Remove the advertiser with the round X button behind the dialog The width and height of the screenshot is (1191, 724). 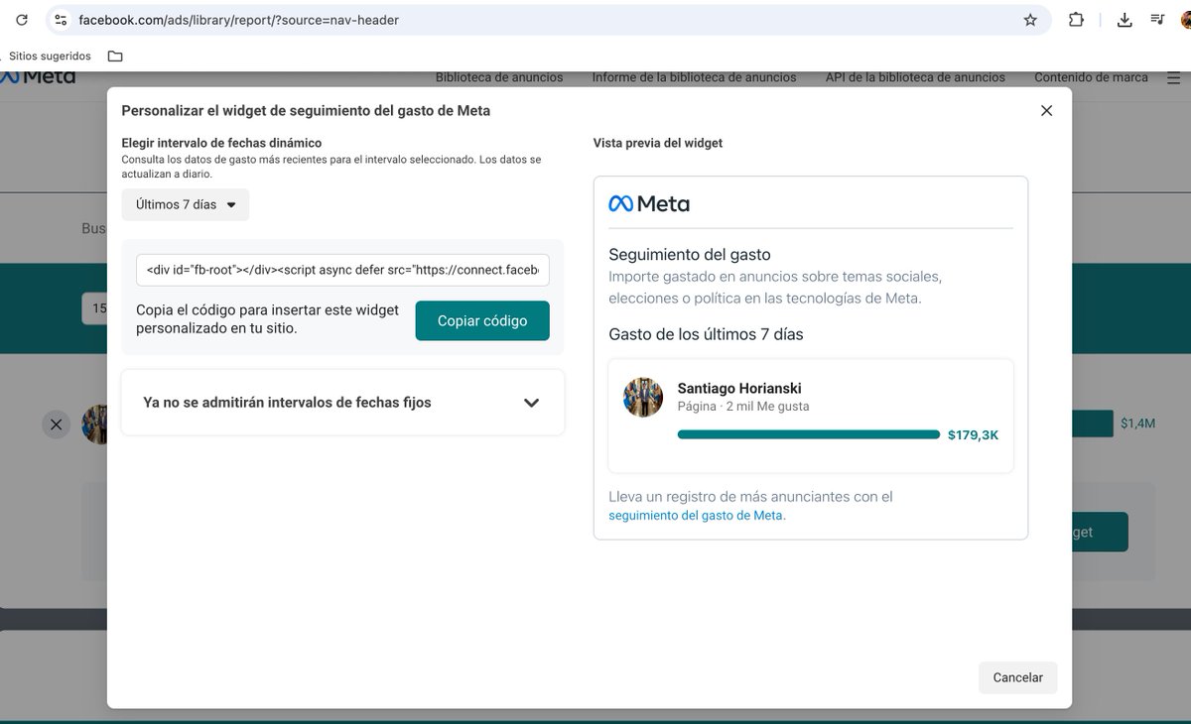click(57, 424)
